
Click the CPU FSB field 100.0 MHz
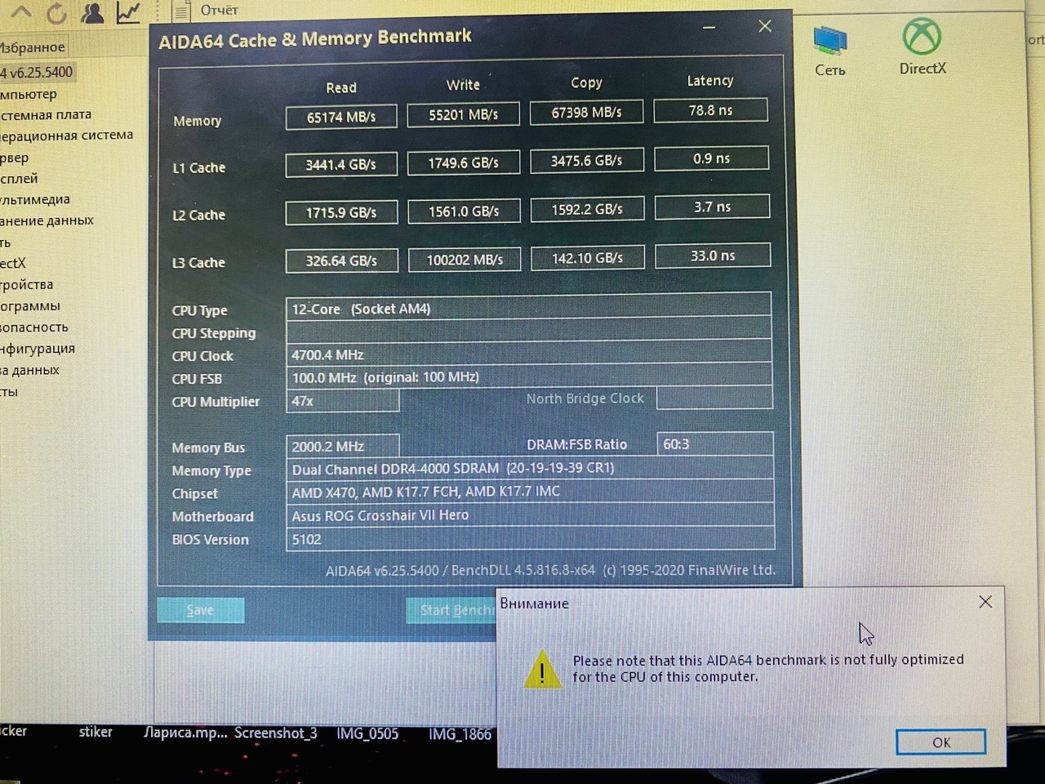528,376
